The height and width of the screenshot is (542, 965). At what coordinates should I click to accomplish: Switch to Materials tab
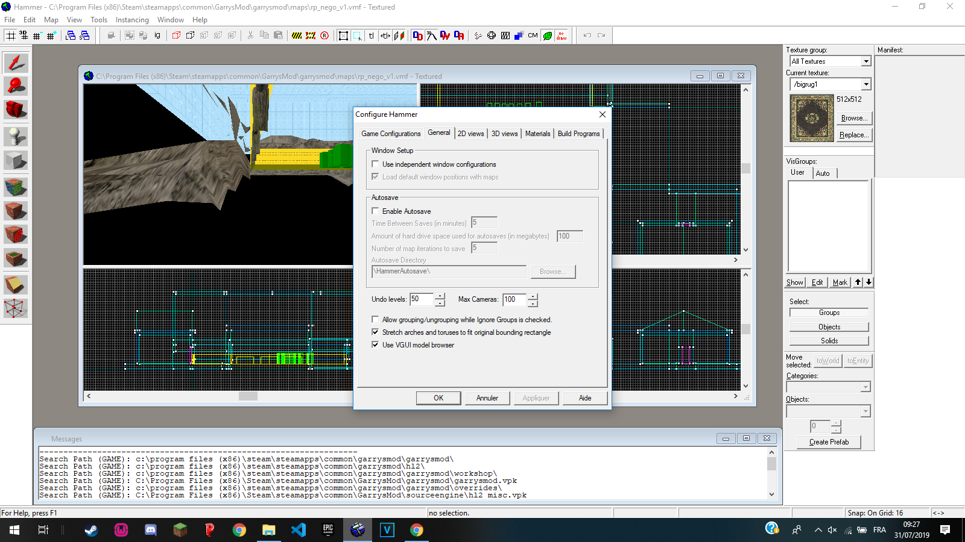coord(537,134)
